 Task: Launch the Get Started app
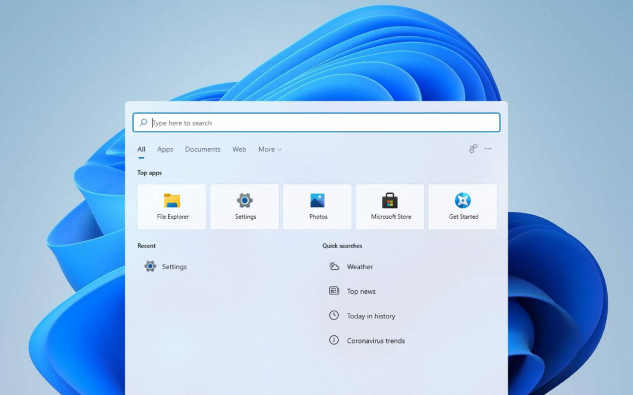point(462,207)
